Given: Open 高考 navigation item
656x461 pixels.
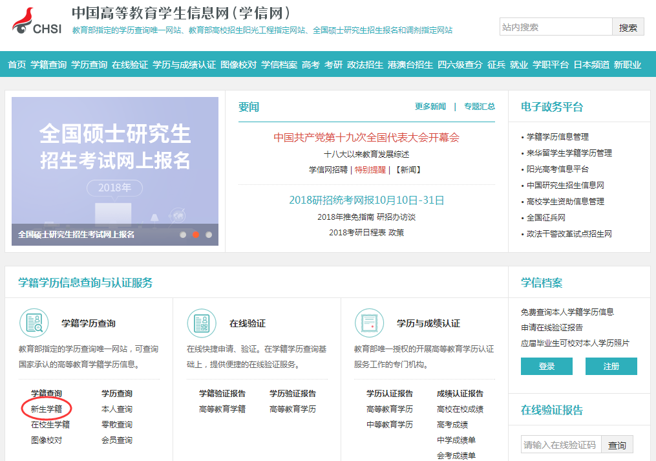Looking at the screenshot, I should tap(311, 65).
